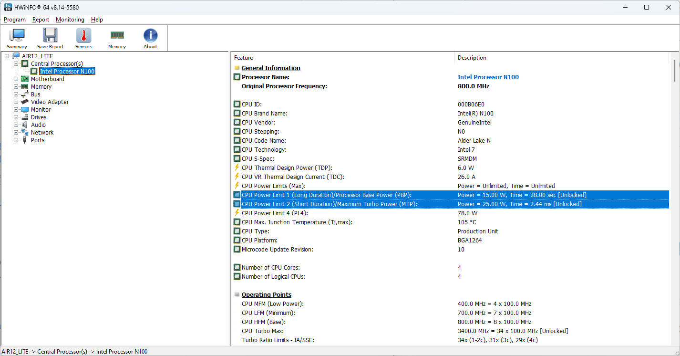The height and width of the screenshot is (356, 680).
Task: Click the Number of CPU Cores row
Action: point(451,267)
